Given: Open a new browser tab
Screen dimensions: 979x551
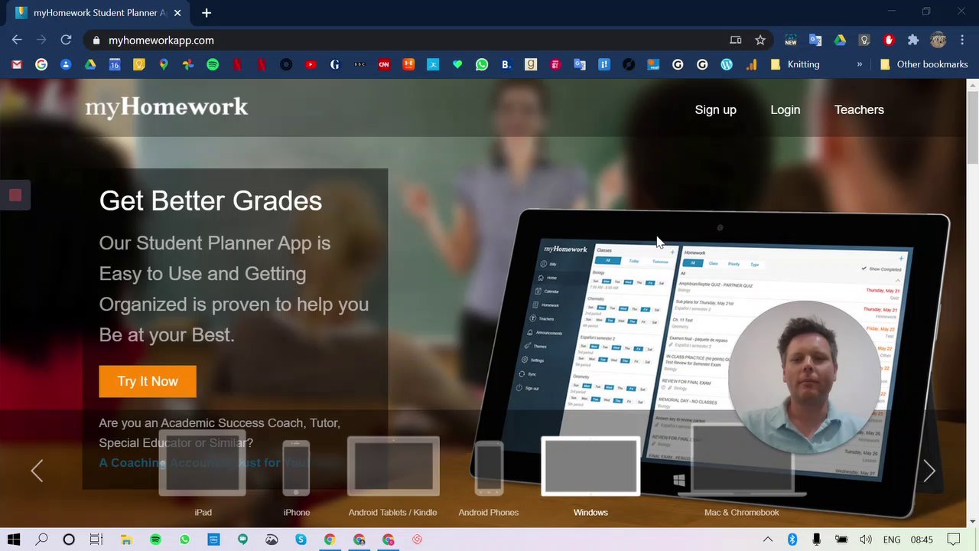Looking at the screenshot, I should point(207,13).
